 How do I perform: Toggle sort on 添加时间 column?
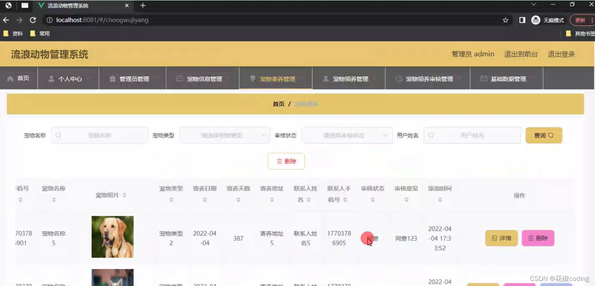click(440, 199)
